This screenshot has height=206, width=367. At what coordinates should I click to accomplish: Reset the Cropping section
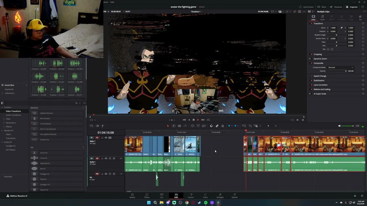click(x=363, y=54)
